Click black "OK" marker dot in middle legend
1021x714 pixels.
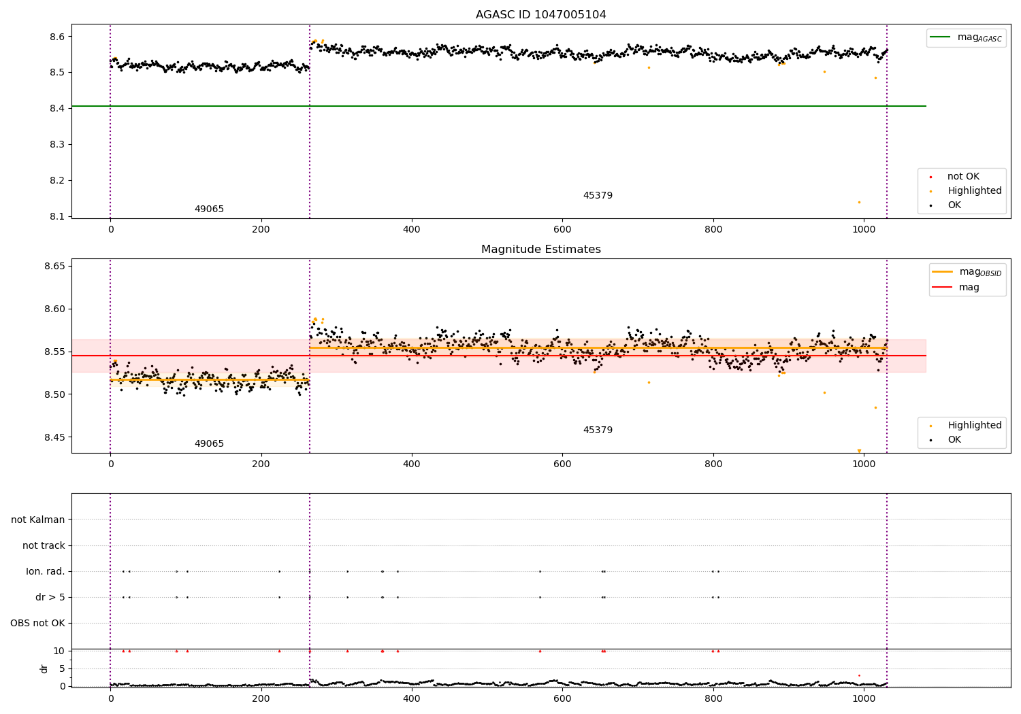point(930,440)
